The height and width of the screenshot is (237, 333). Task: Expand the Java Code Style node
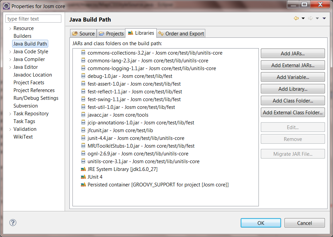click(10, 52)
